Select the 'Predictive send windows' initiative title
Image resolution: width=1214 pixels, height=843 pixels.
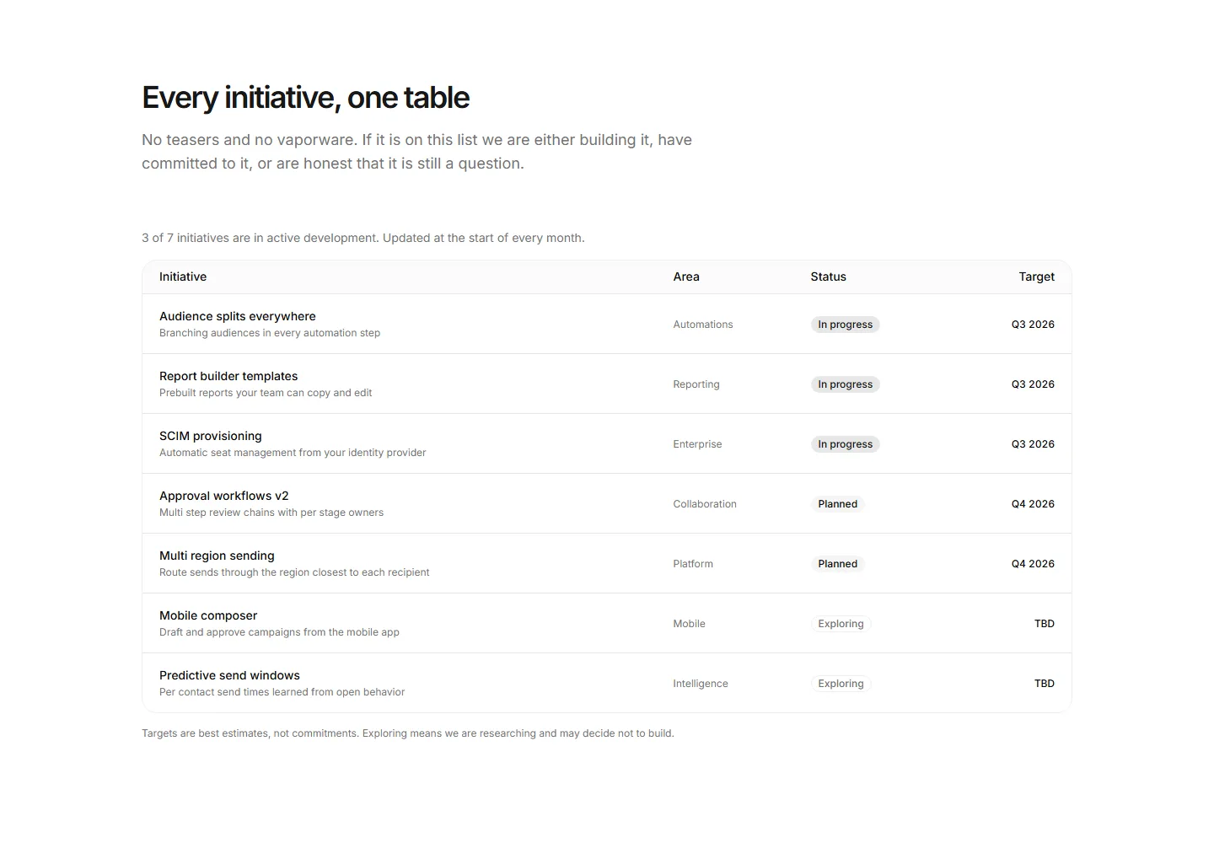(x=229, y=675)
